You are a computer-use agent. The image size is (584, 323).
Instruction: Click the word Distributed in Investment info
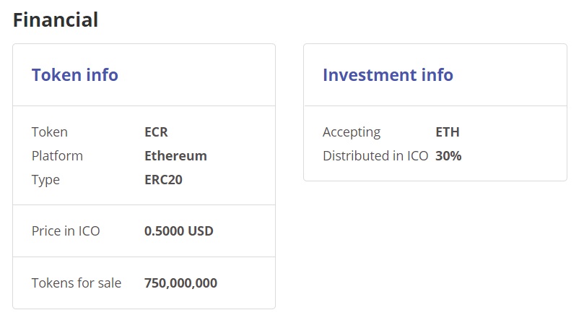pyautogui.click(x=357, y=156)
